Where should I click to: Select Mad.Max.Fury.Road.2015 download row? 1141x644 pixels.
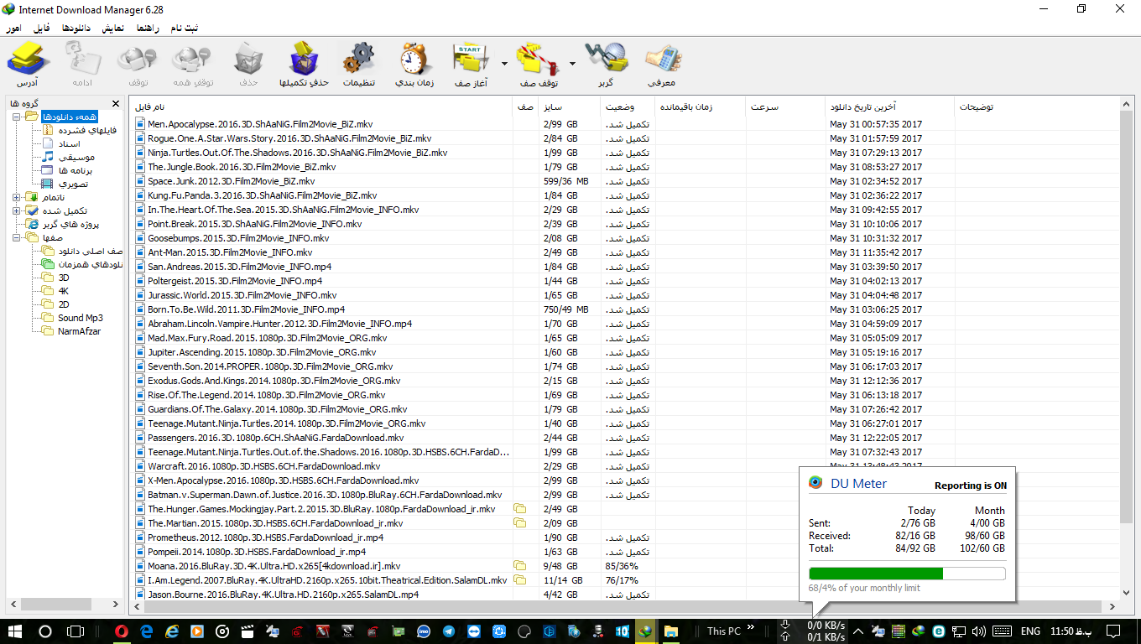[626, 338]
